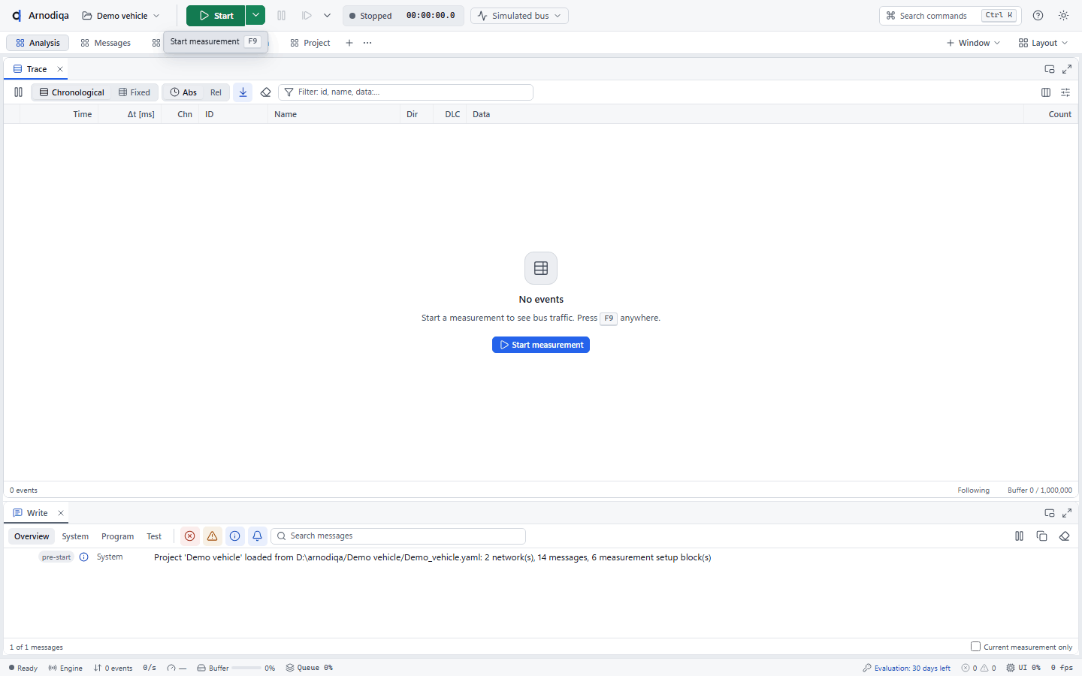Toggle the info messages filter in Write
This screenshot has width=1082, height=676.
[x=234, y=536]
